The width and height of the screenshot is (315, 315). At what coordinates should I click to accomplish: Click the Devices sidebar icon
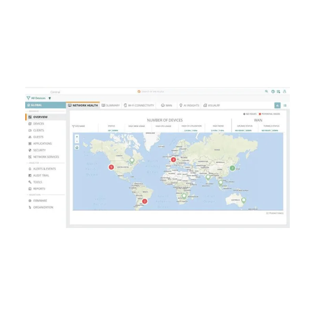30,124
